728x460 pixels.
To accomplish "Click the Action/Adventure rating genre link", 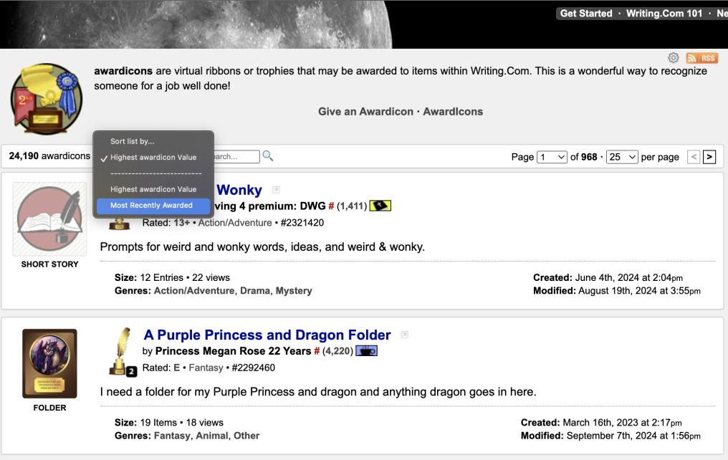I will [235, 223].
